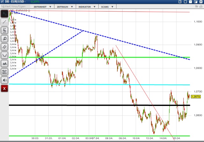Select the thick black horizontal line
This screenshot has width=204, height=142.
coord(100,105)
